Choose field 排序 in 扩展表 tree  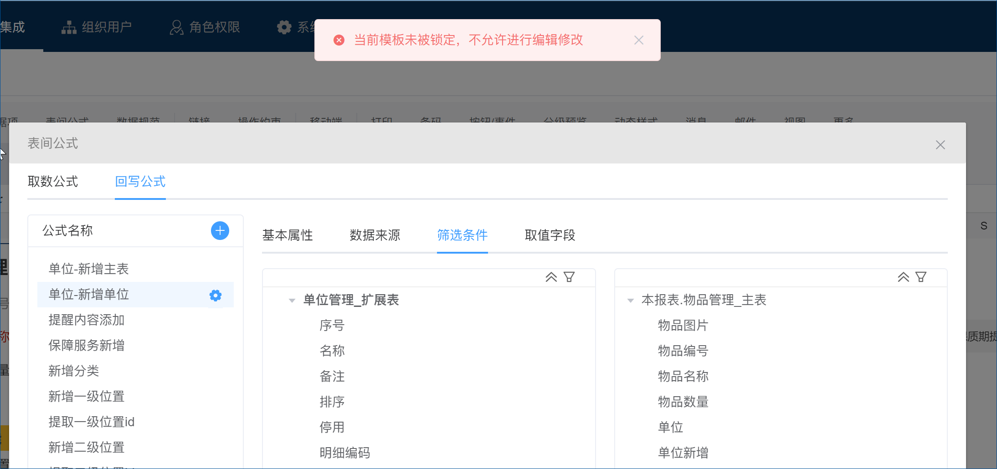(332, 402)
